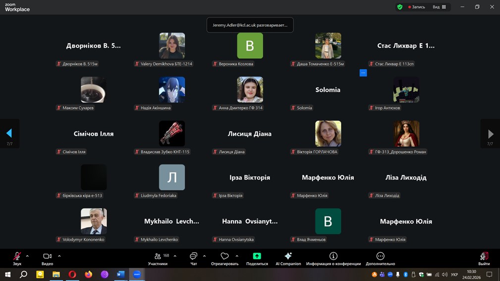500x281 pixels.
Task: Open Firefox from the Windows taskbar
Action: tap(88, 274)
